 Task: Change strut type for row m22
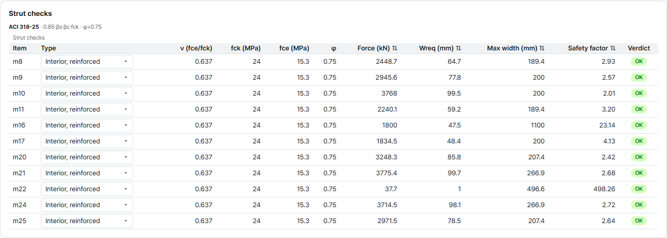87,189
